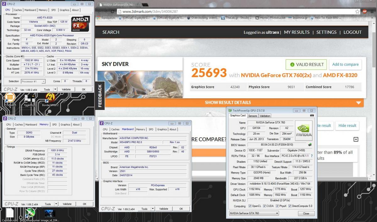
Task: Toggle the DirectCompute 5.0 checkbox
Action: pyautogui.click(x=290, y=206)
